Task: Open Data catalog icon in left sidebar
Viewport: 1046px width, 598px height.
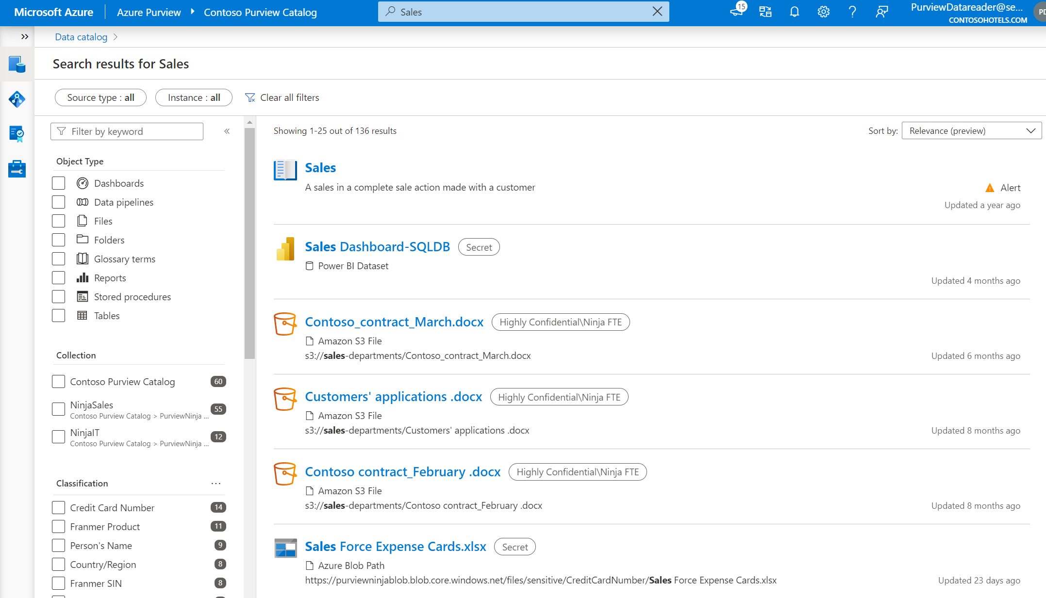Action: point(17,65)
